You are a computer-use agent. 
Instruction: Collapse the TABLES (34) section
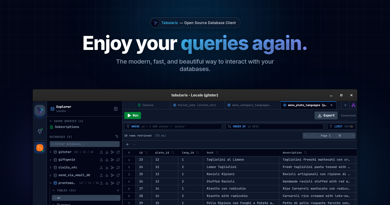tap(53, 190)
